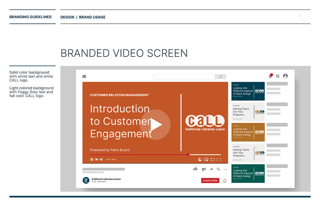Open the account profile avatar
This screenshot has width=320, height=206.
pos(285,76)
